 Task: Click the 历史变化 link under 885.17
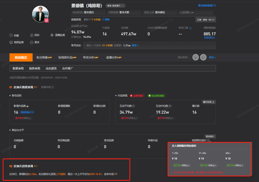[210, 38]
